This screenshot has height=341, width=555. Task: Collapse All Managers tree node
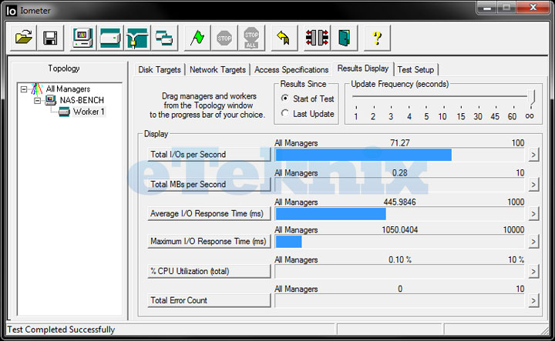(24, 89)
